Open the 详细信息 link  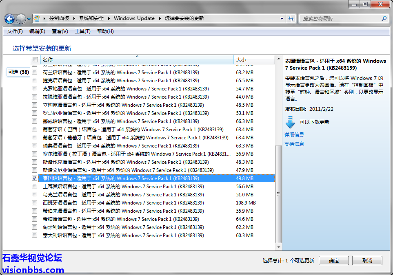coord(294,134)
